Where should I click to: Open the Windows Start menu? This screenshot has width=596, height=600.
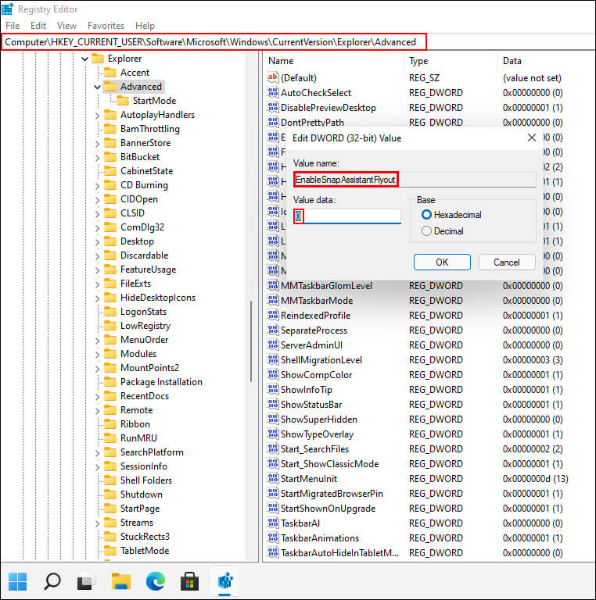coord(18,581)
